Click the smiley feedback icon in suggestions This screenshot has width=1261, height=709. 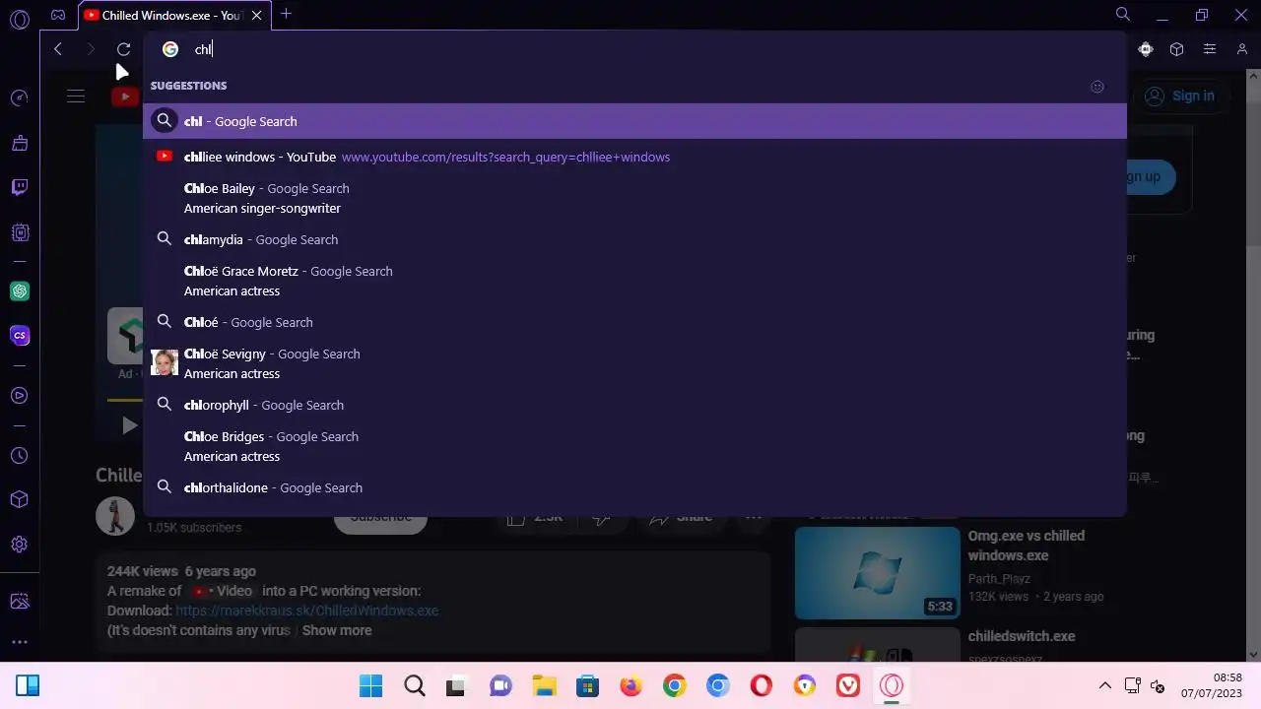coord(1097,87)
